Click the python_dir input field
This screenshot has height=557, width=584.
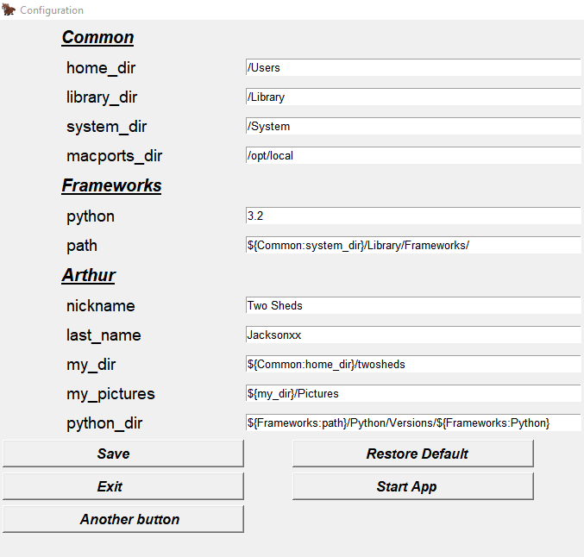click(412, 422)
